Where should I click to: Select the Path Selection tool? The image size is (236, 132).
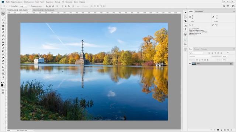tap(3, 67)
